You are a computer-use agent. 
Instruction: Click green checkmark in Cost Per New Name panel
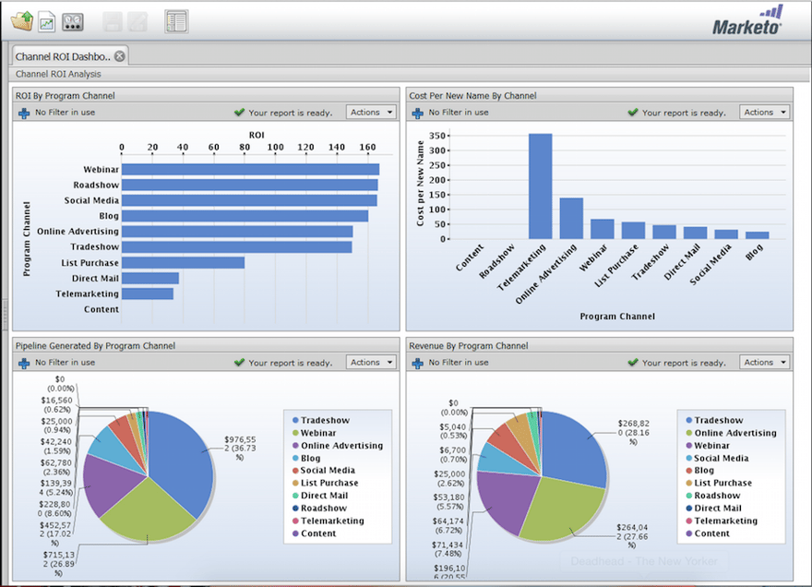tap(632, 112)
